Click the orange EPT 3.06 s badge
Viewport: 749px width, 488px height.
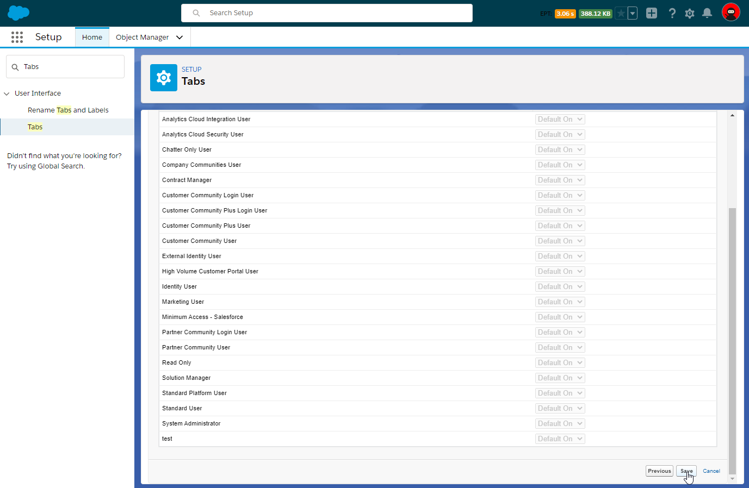coord(565,14)
